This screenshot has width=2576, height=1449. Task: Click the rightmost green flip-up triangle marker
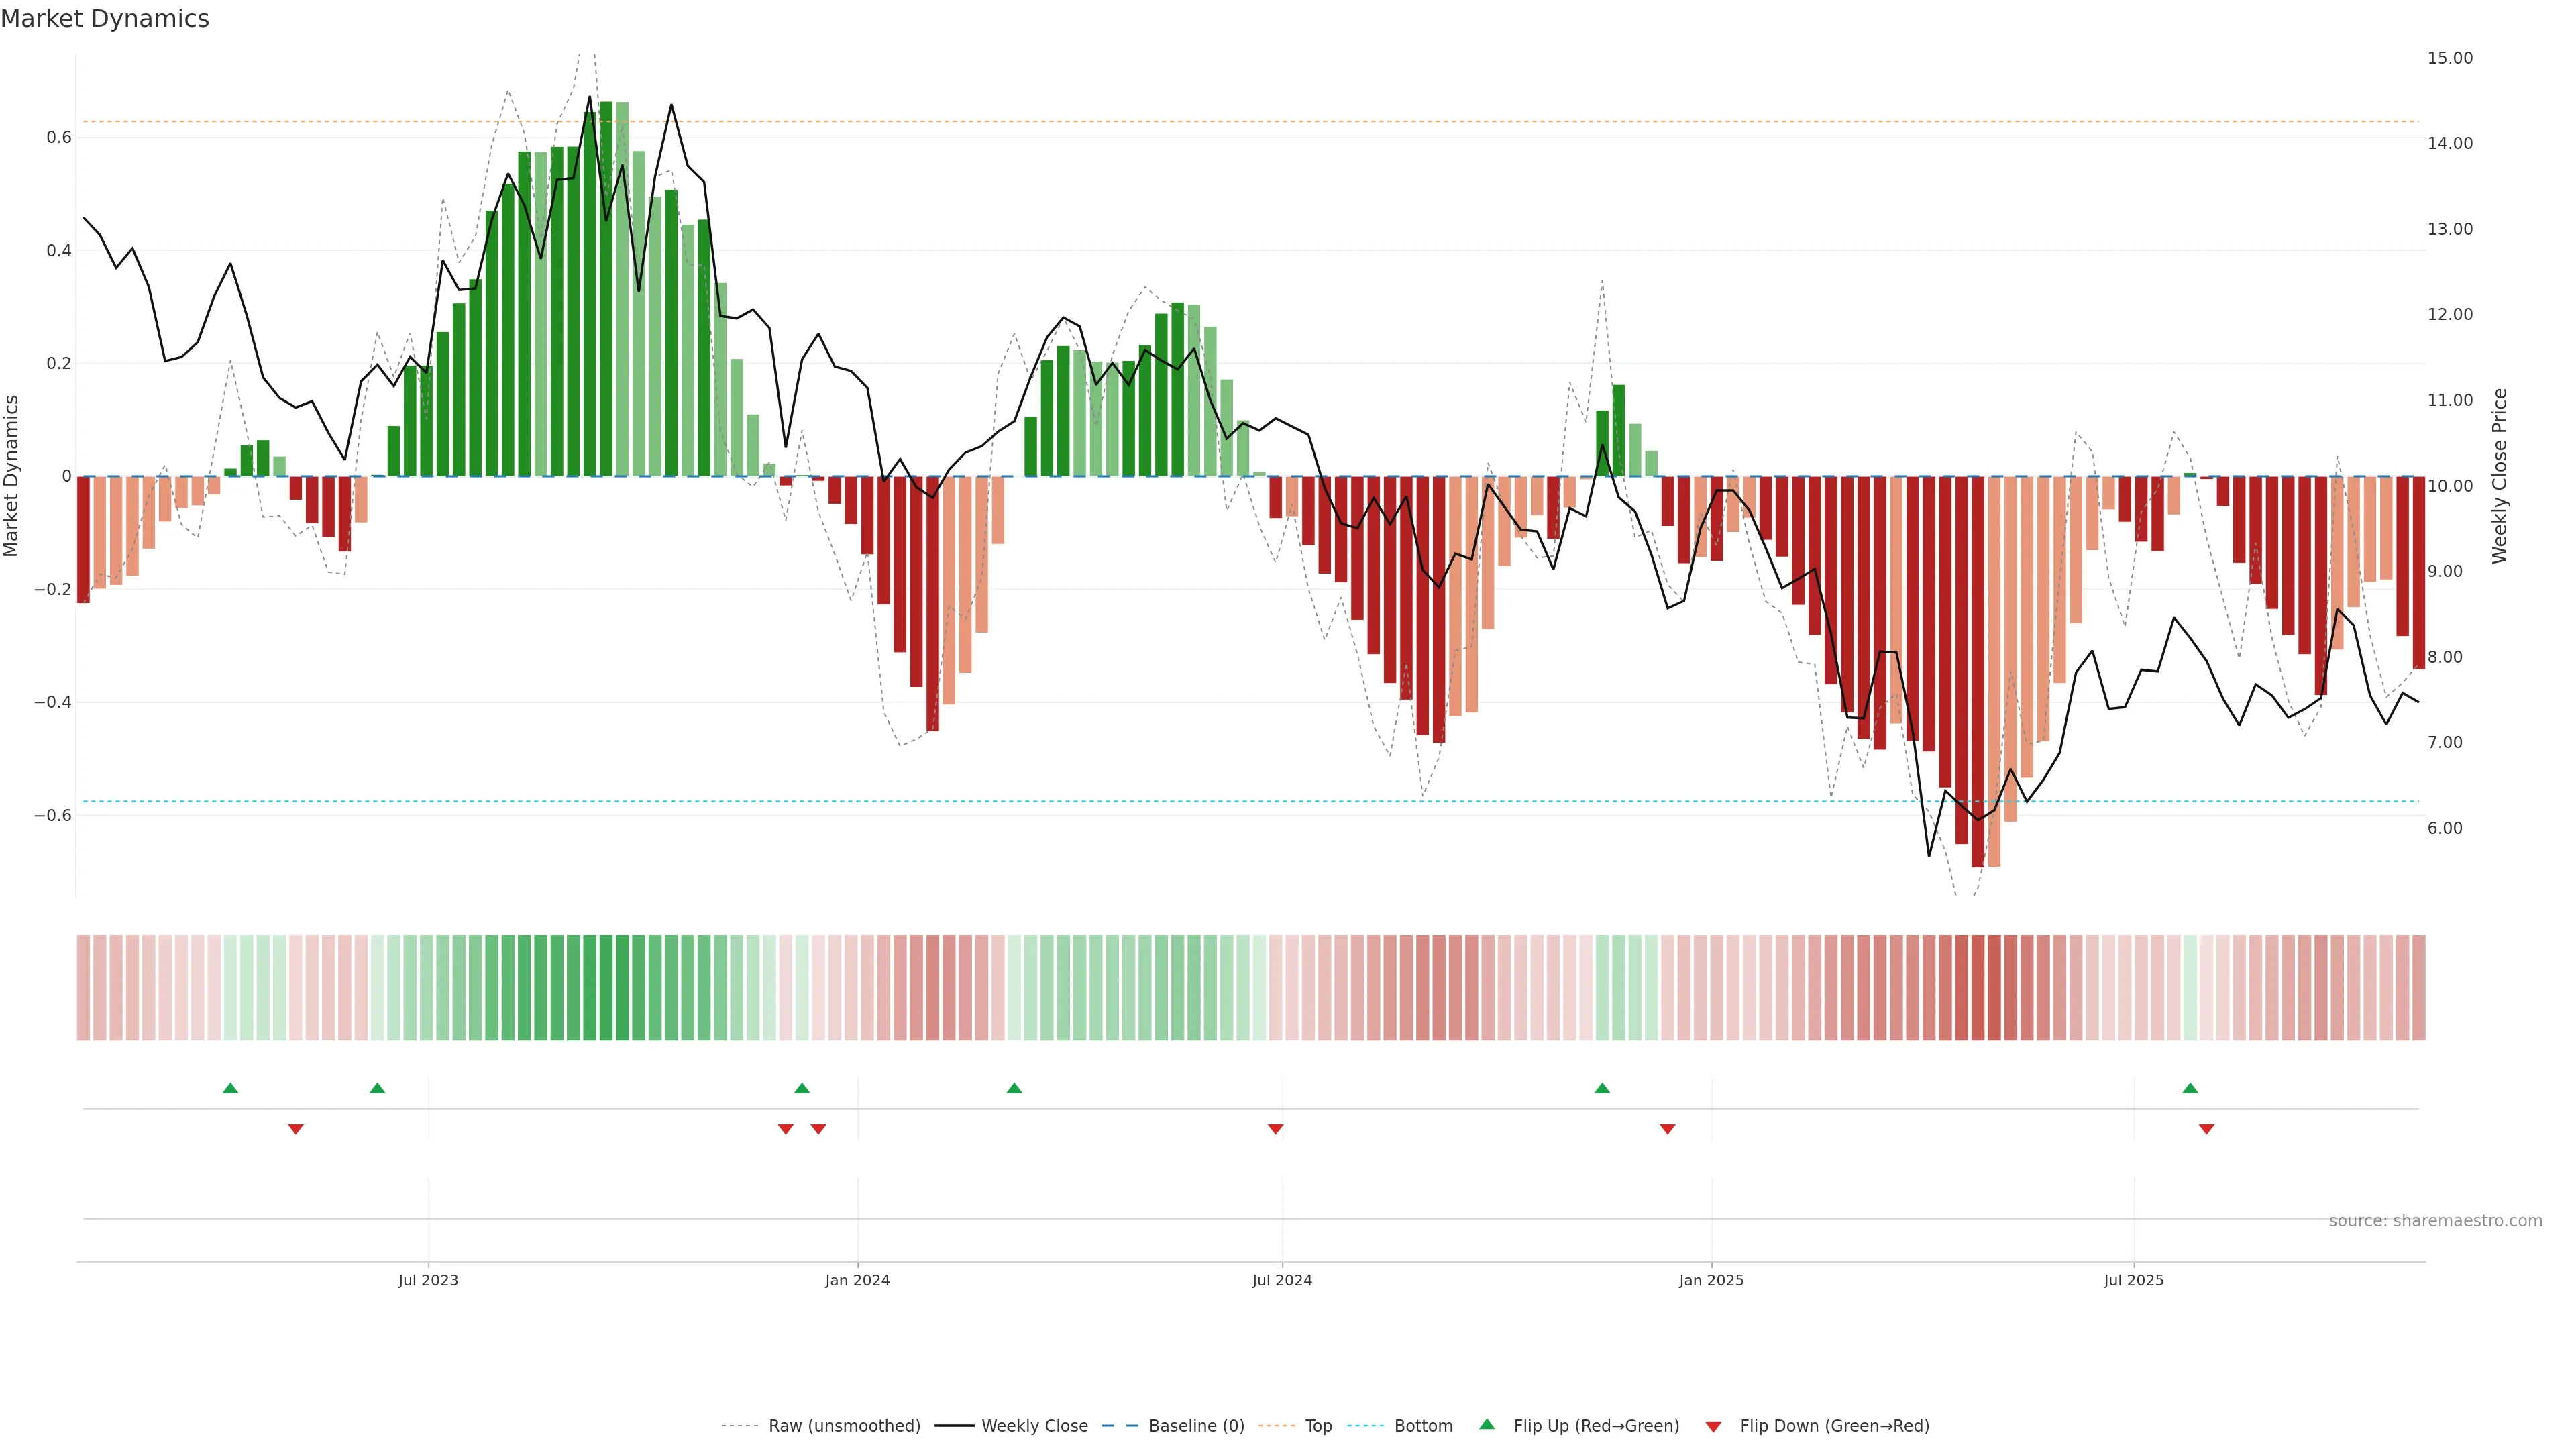point(2190,1088)
